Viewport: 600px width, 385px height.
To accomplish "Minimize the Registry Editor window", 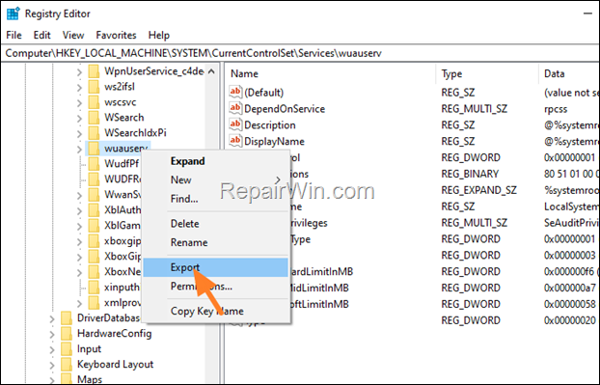I will coord(587,14).
